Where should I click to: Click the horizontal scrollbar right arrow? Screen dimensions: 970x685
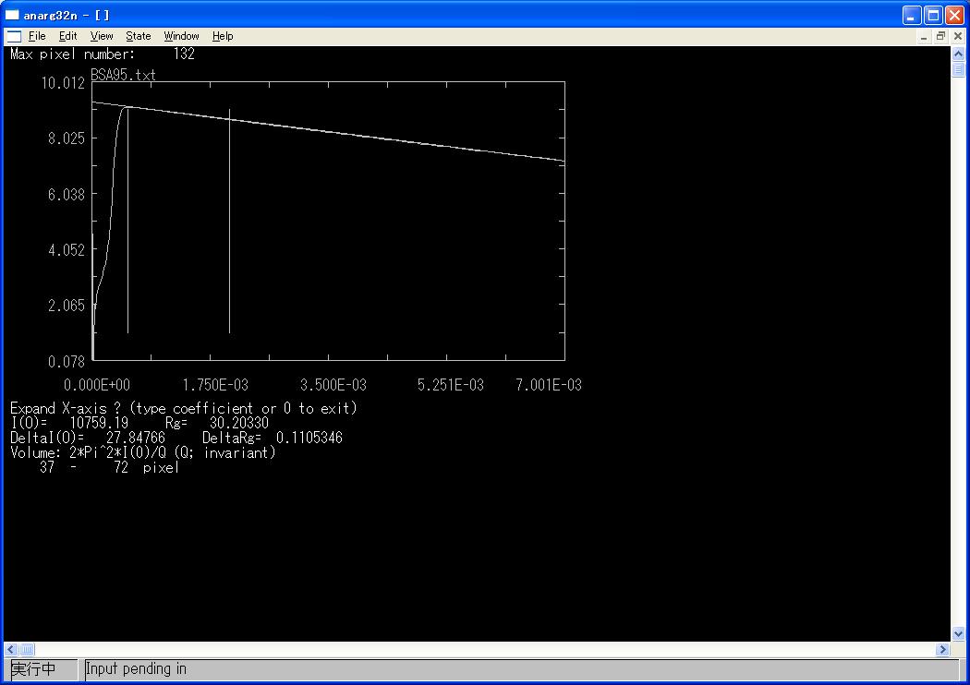[943, 649]
